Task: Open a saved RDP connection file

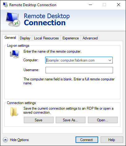Action: [x=103, y=120]
